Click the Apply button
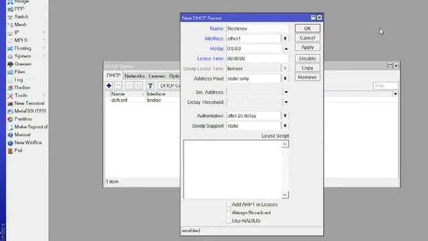Viewport: 428px width, 241px height. (x=308, y=48)
